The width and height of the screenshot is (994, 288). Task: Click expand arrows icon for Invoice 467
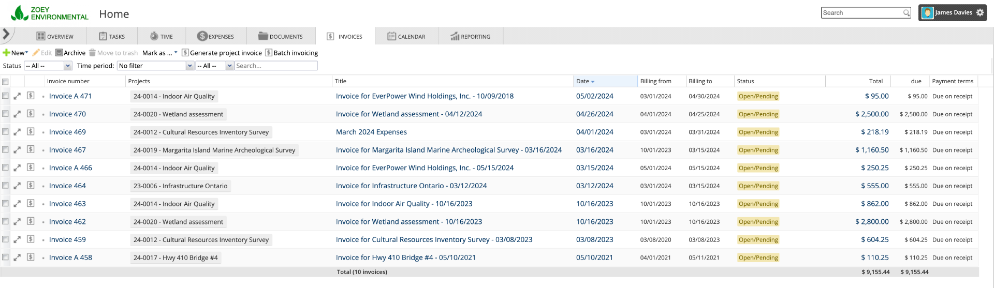[17, 150]
